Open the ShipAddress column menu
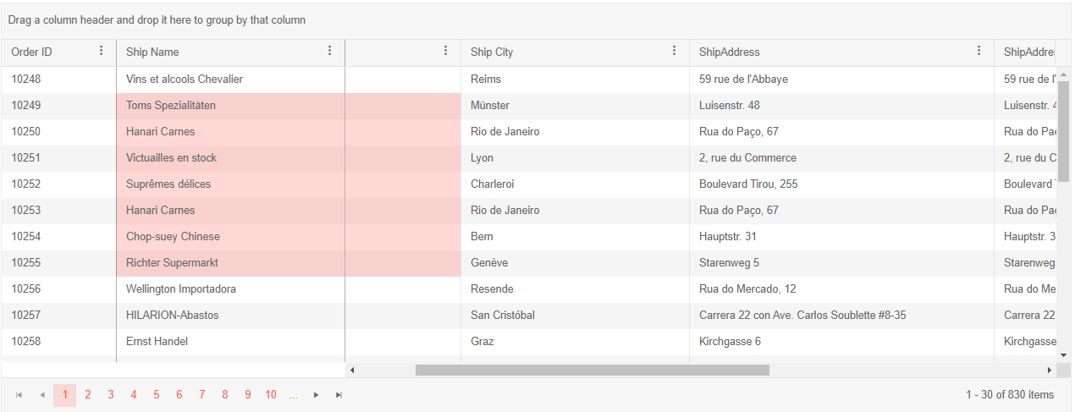 coord(979,52)
